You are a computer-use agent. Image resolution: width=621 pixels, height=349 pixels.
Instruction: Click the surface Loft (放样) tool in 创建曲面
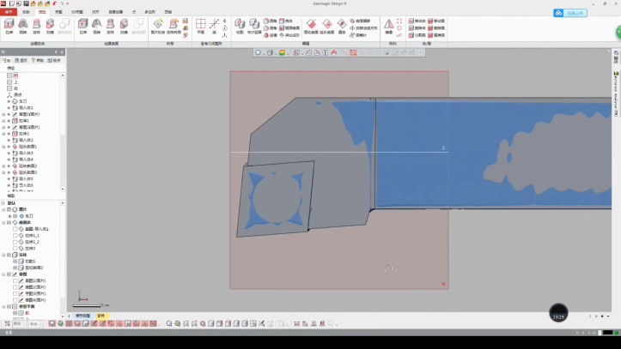click(110, 25)
